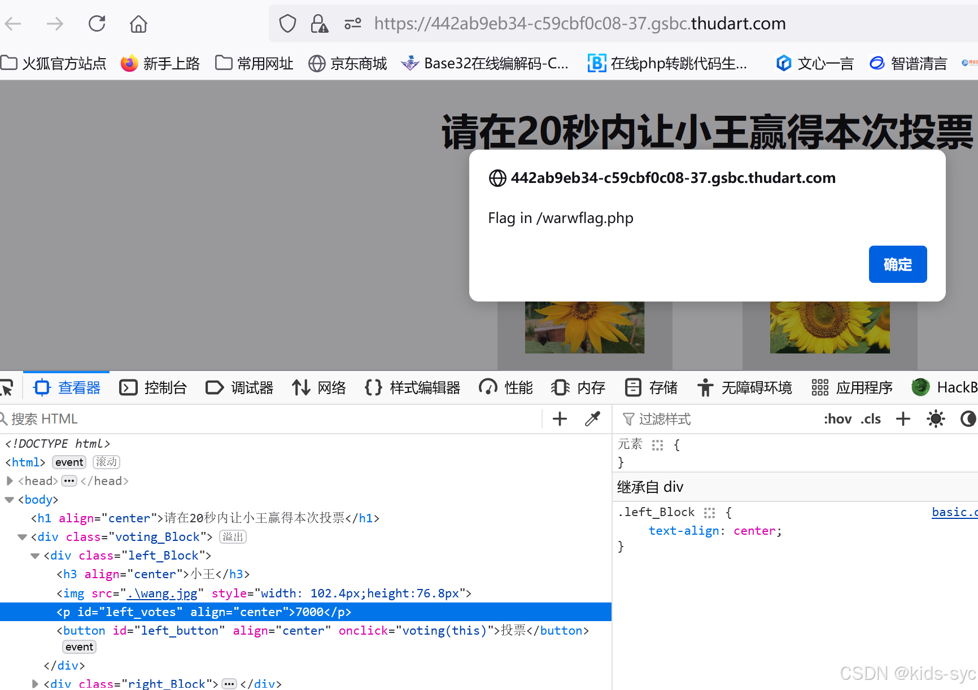Toggle .cls class editing mode

coord(871,418)
